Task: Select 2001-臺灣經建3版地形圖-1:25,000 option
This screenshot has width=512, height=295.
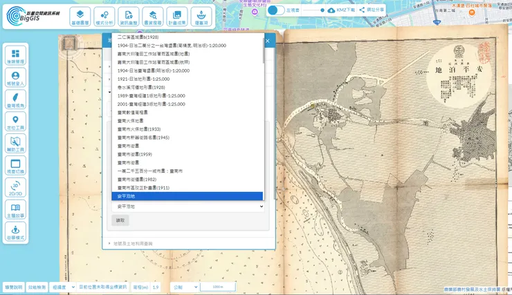Action: (187, 104)
